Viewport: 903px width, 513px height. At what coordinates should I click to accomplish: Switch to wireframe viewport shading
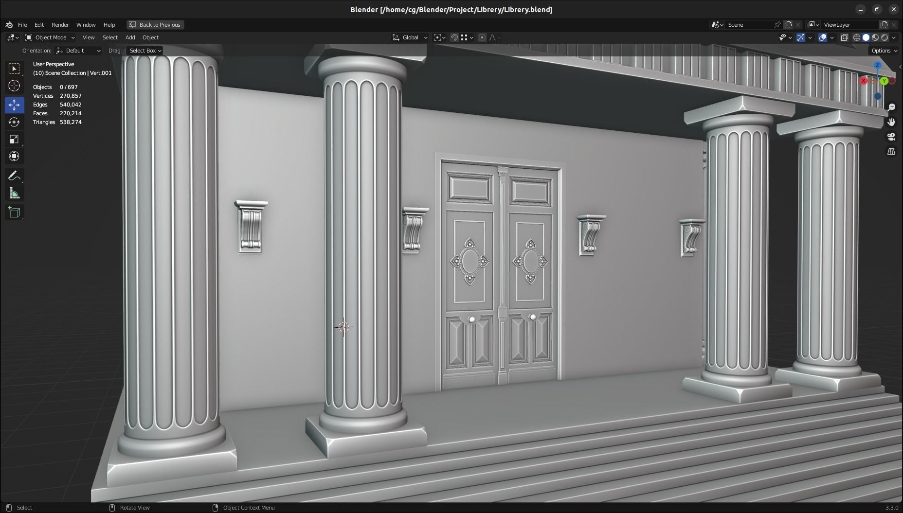pos(857,37)
